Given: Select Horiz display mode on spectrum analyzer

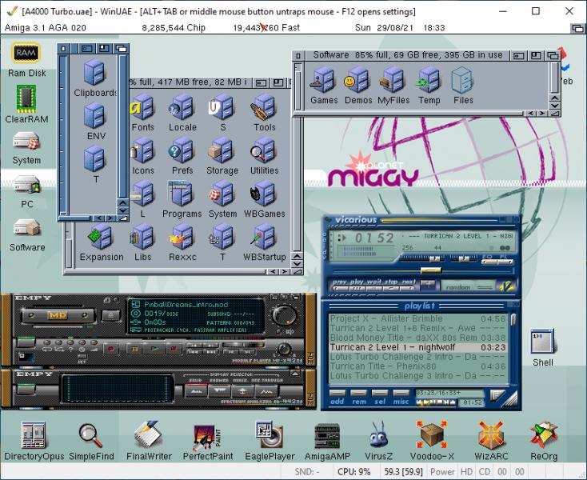Looking at the screenshot, I should click(x=242, y=391).
